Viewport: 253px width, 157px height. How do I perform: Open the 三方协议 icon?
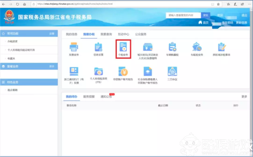click(x=172, y=71)
